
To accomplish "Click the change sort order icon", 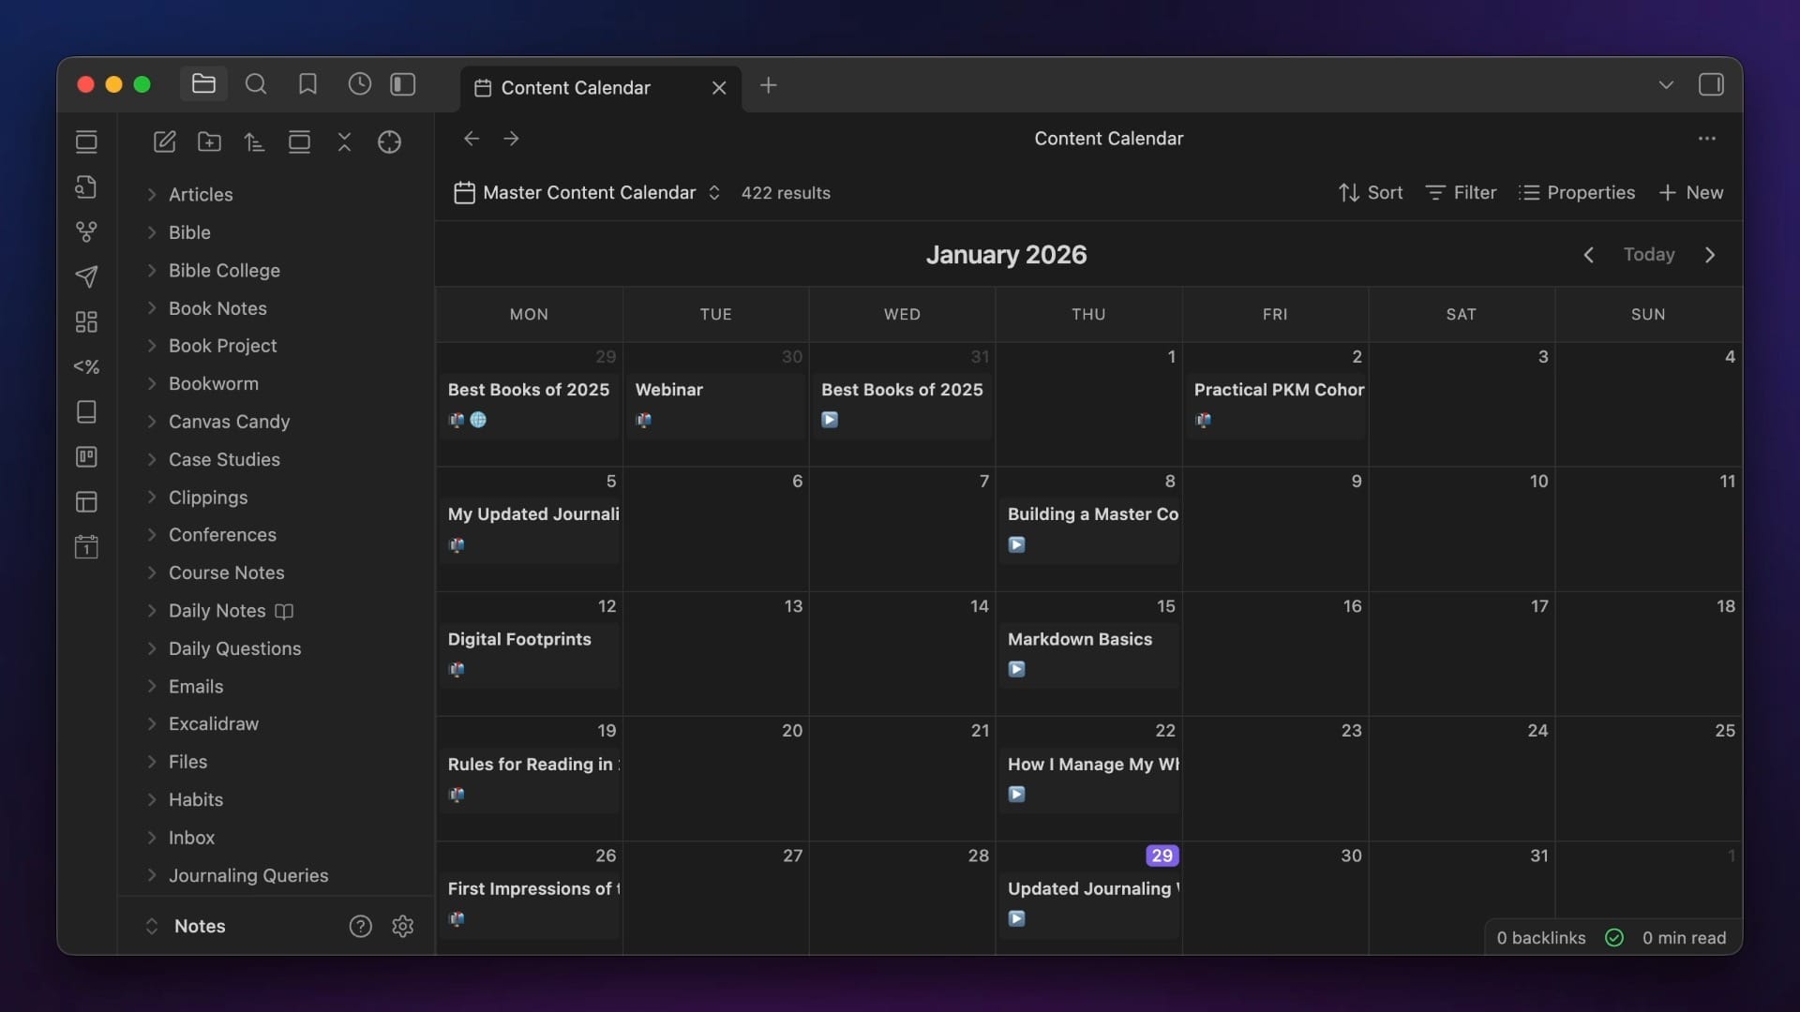I will pyautogui.click(x=254, y=141).
